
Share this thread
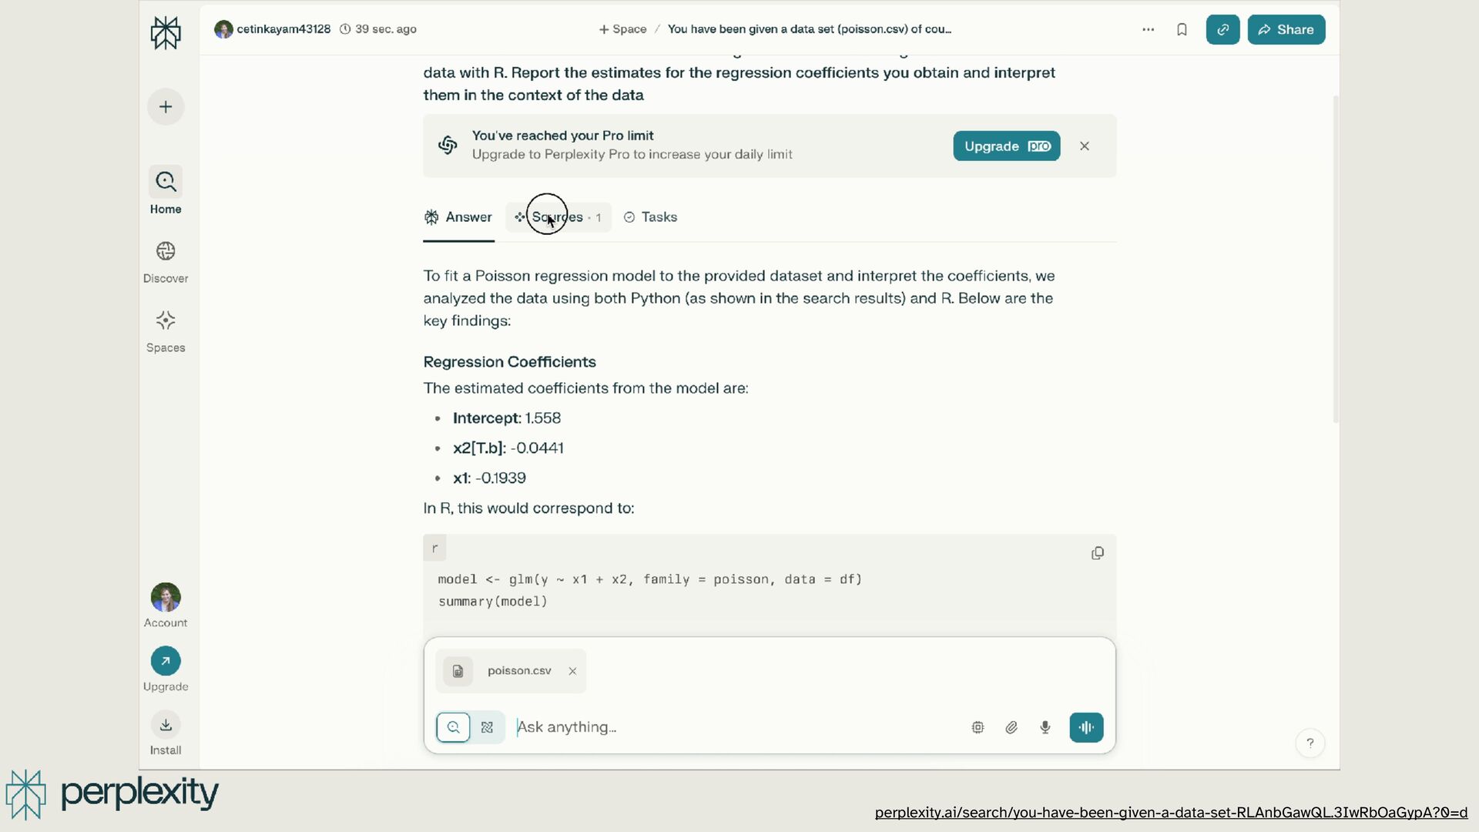pyautogui.click(x=1286, y=29)
